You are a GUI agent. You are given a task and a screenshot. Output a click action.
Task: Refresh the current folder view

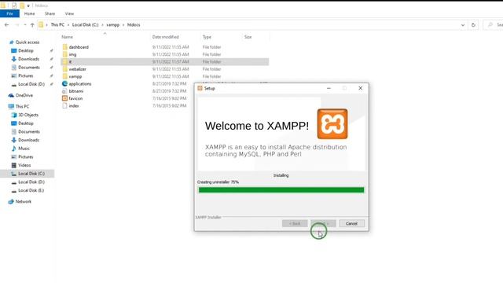coord(473,24)
